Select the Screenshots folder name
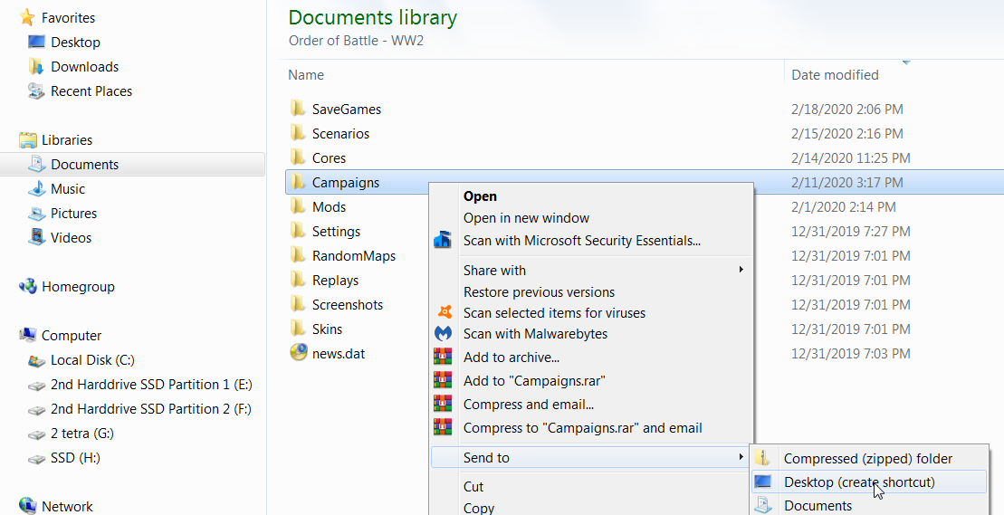This screenshot has height=515, width=1004. pyautogui.click(x=347, y=304)
